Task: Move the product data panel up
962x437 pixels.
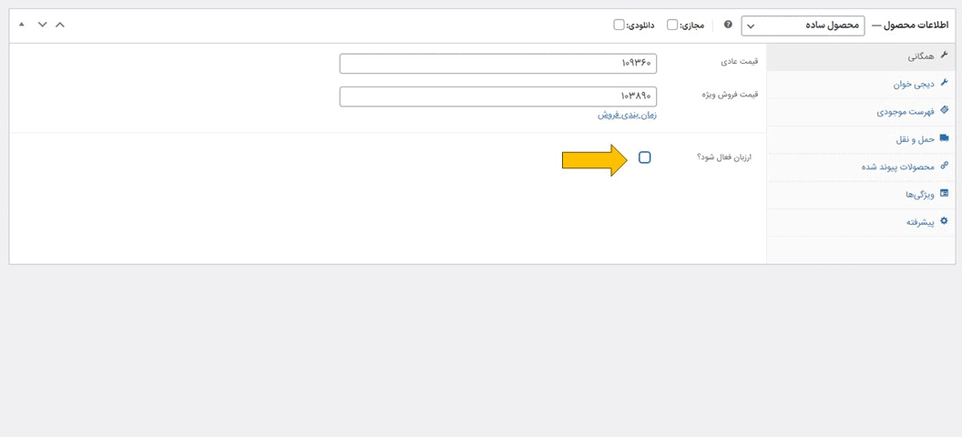Action: (60, 25)
